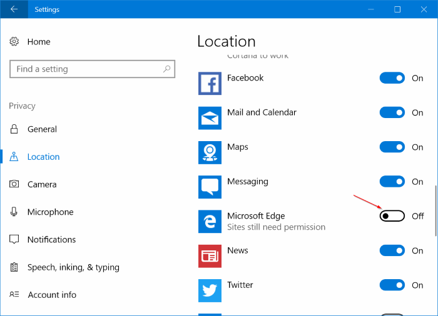
Task: Click the Mail and Calendar label
Action: pos(262,112)
